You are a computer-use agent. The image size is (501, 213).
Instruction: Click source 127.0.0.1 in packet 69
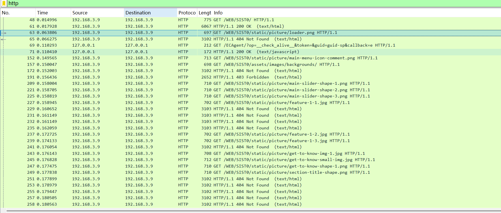83,45
